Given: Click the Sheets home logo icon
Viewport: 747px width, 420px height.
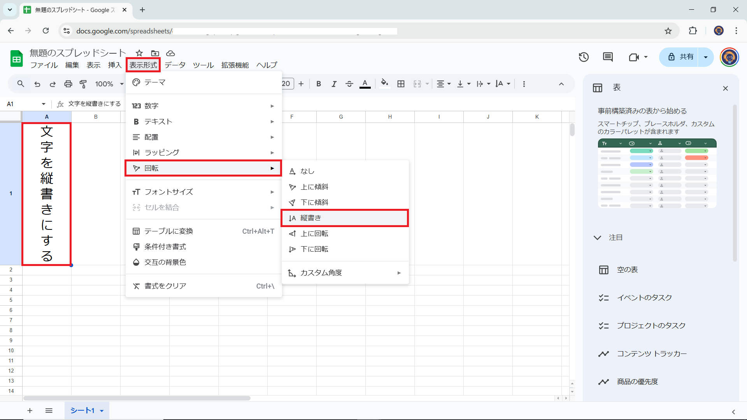Looking at the screenshot, I should point(17,59).
